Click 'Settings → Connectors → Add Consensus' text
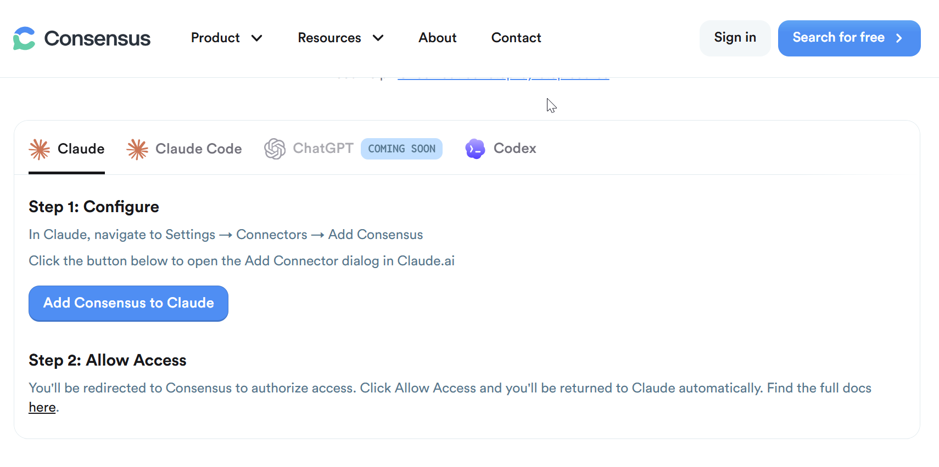 point(294,235)
